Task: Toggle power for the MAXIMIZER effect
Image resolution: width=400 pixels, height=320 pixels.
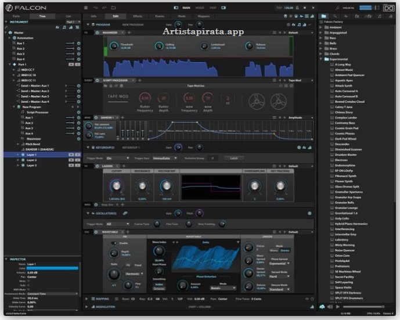Action: coord(97,33)
